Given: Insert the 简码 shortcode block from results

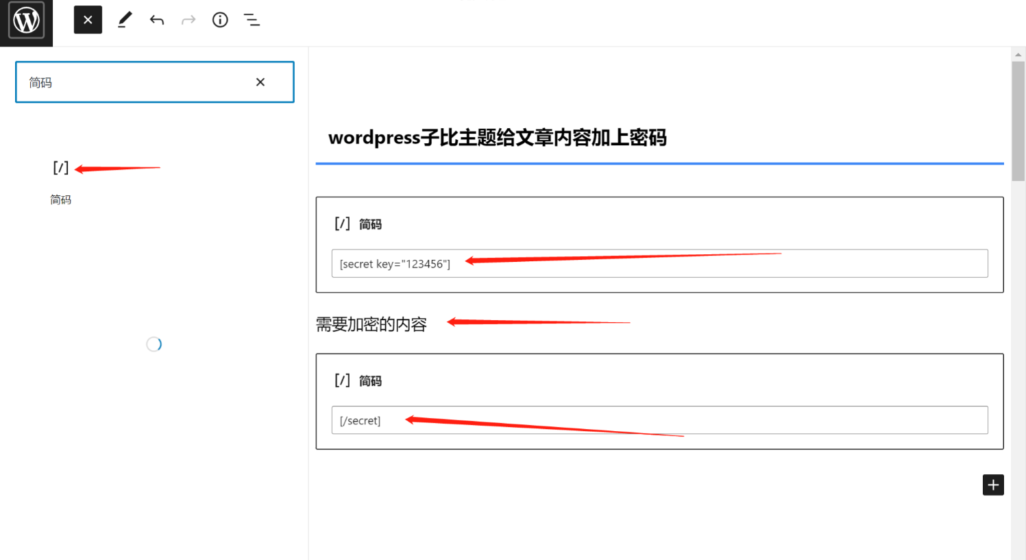Looking at the screenshot, I should [61, 182].
